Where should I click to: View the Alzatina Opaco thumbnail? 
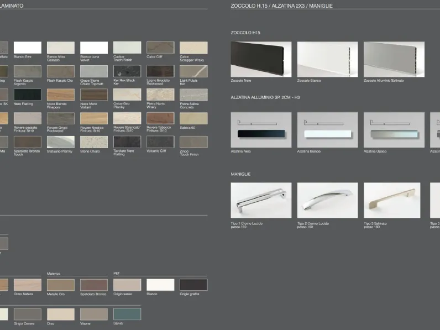[394, 130]
